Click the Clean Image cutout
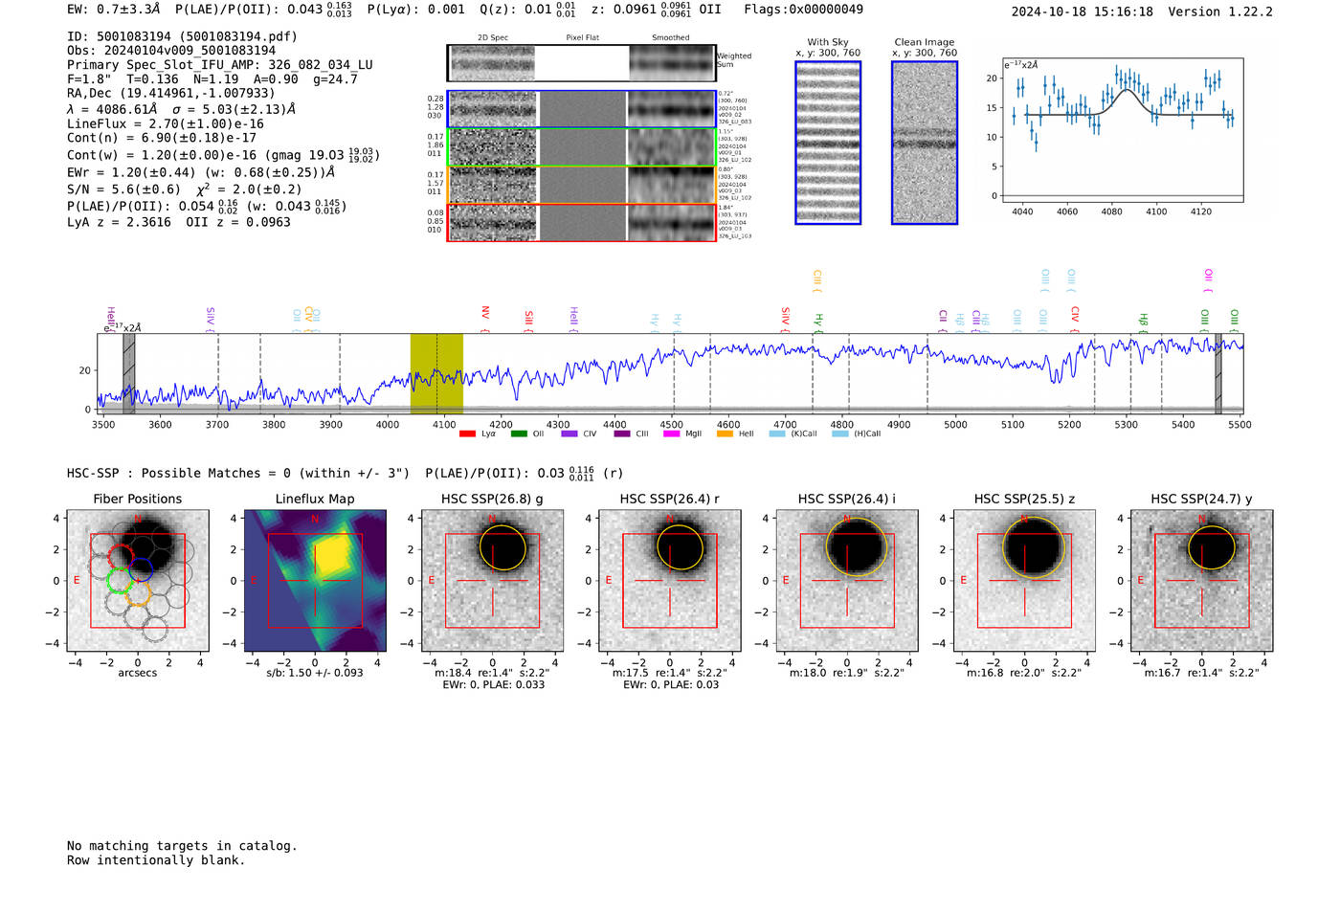 click(x=925, y=143)
